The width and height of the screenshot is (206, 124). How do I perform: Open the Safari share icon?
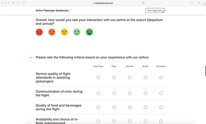192,3
